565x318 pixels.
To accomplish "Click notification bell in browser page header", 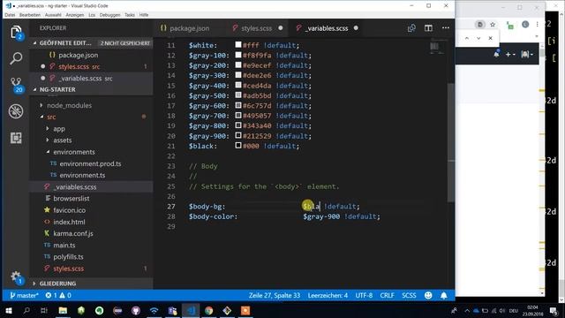I will coord(496,54).
